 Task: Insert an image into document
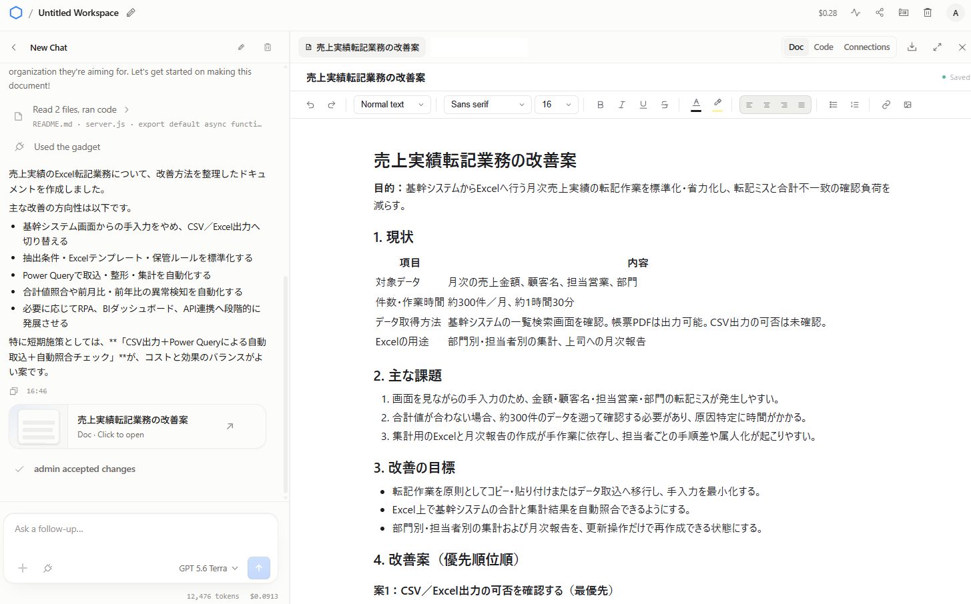pyautogui.click(x=908, y=105)
